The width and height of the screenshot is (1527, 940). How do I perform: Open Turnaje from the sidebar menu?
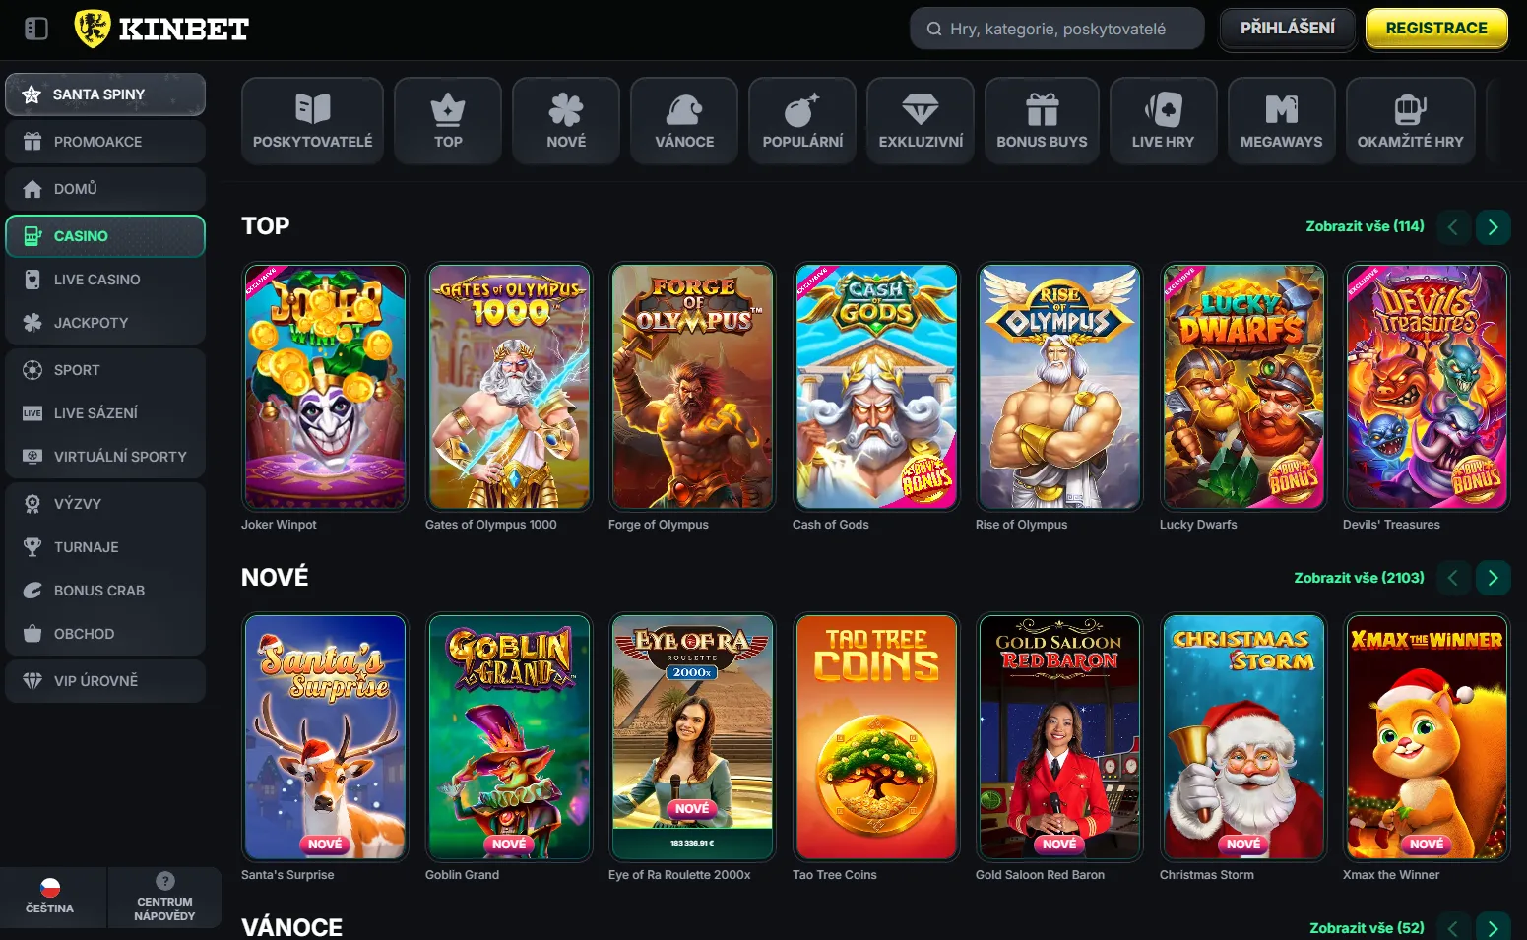(87, 547)
